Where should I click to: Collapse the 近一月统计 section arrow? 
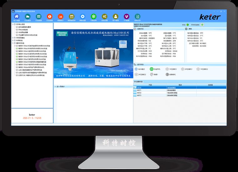pyautogui.click(x=55, y=86)
